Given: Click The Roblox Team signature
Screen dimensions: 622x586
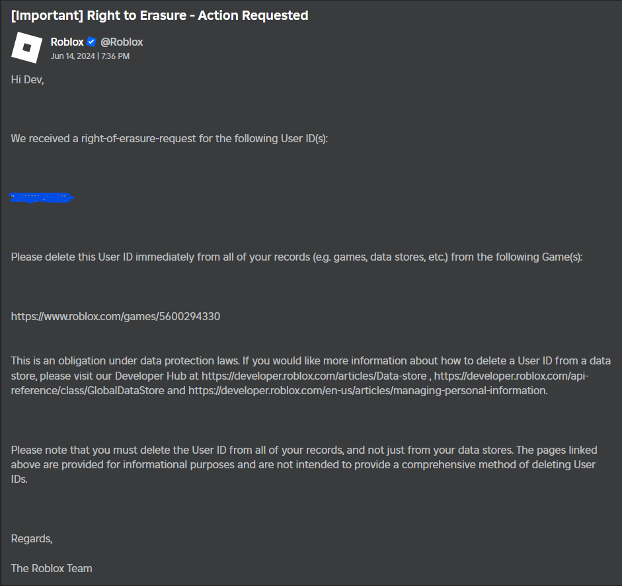Looking at the screenshot, I should (x=52, y=569).
